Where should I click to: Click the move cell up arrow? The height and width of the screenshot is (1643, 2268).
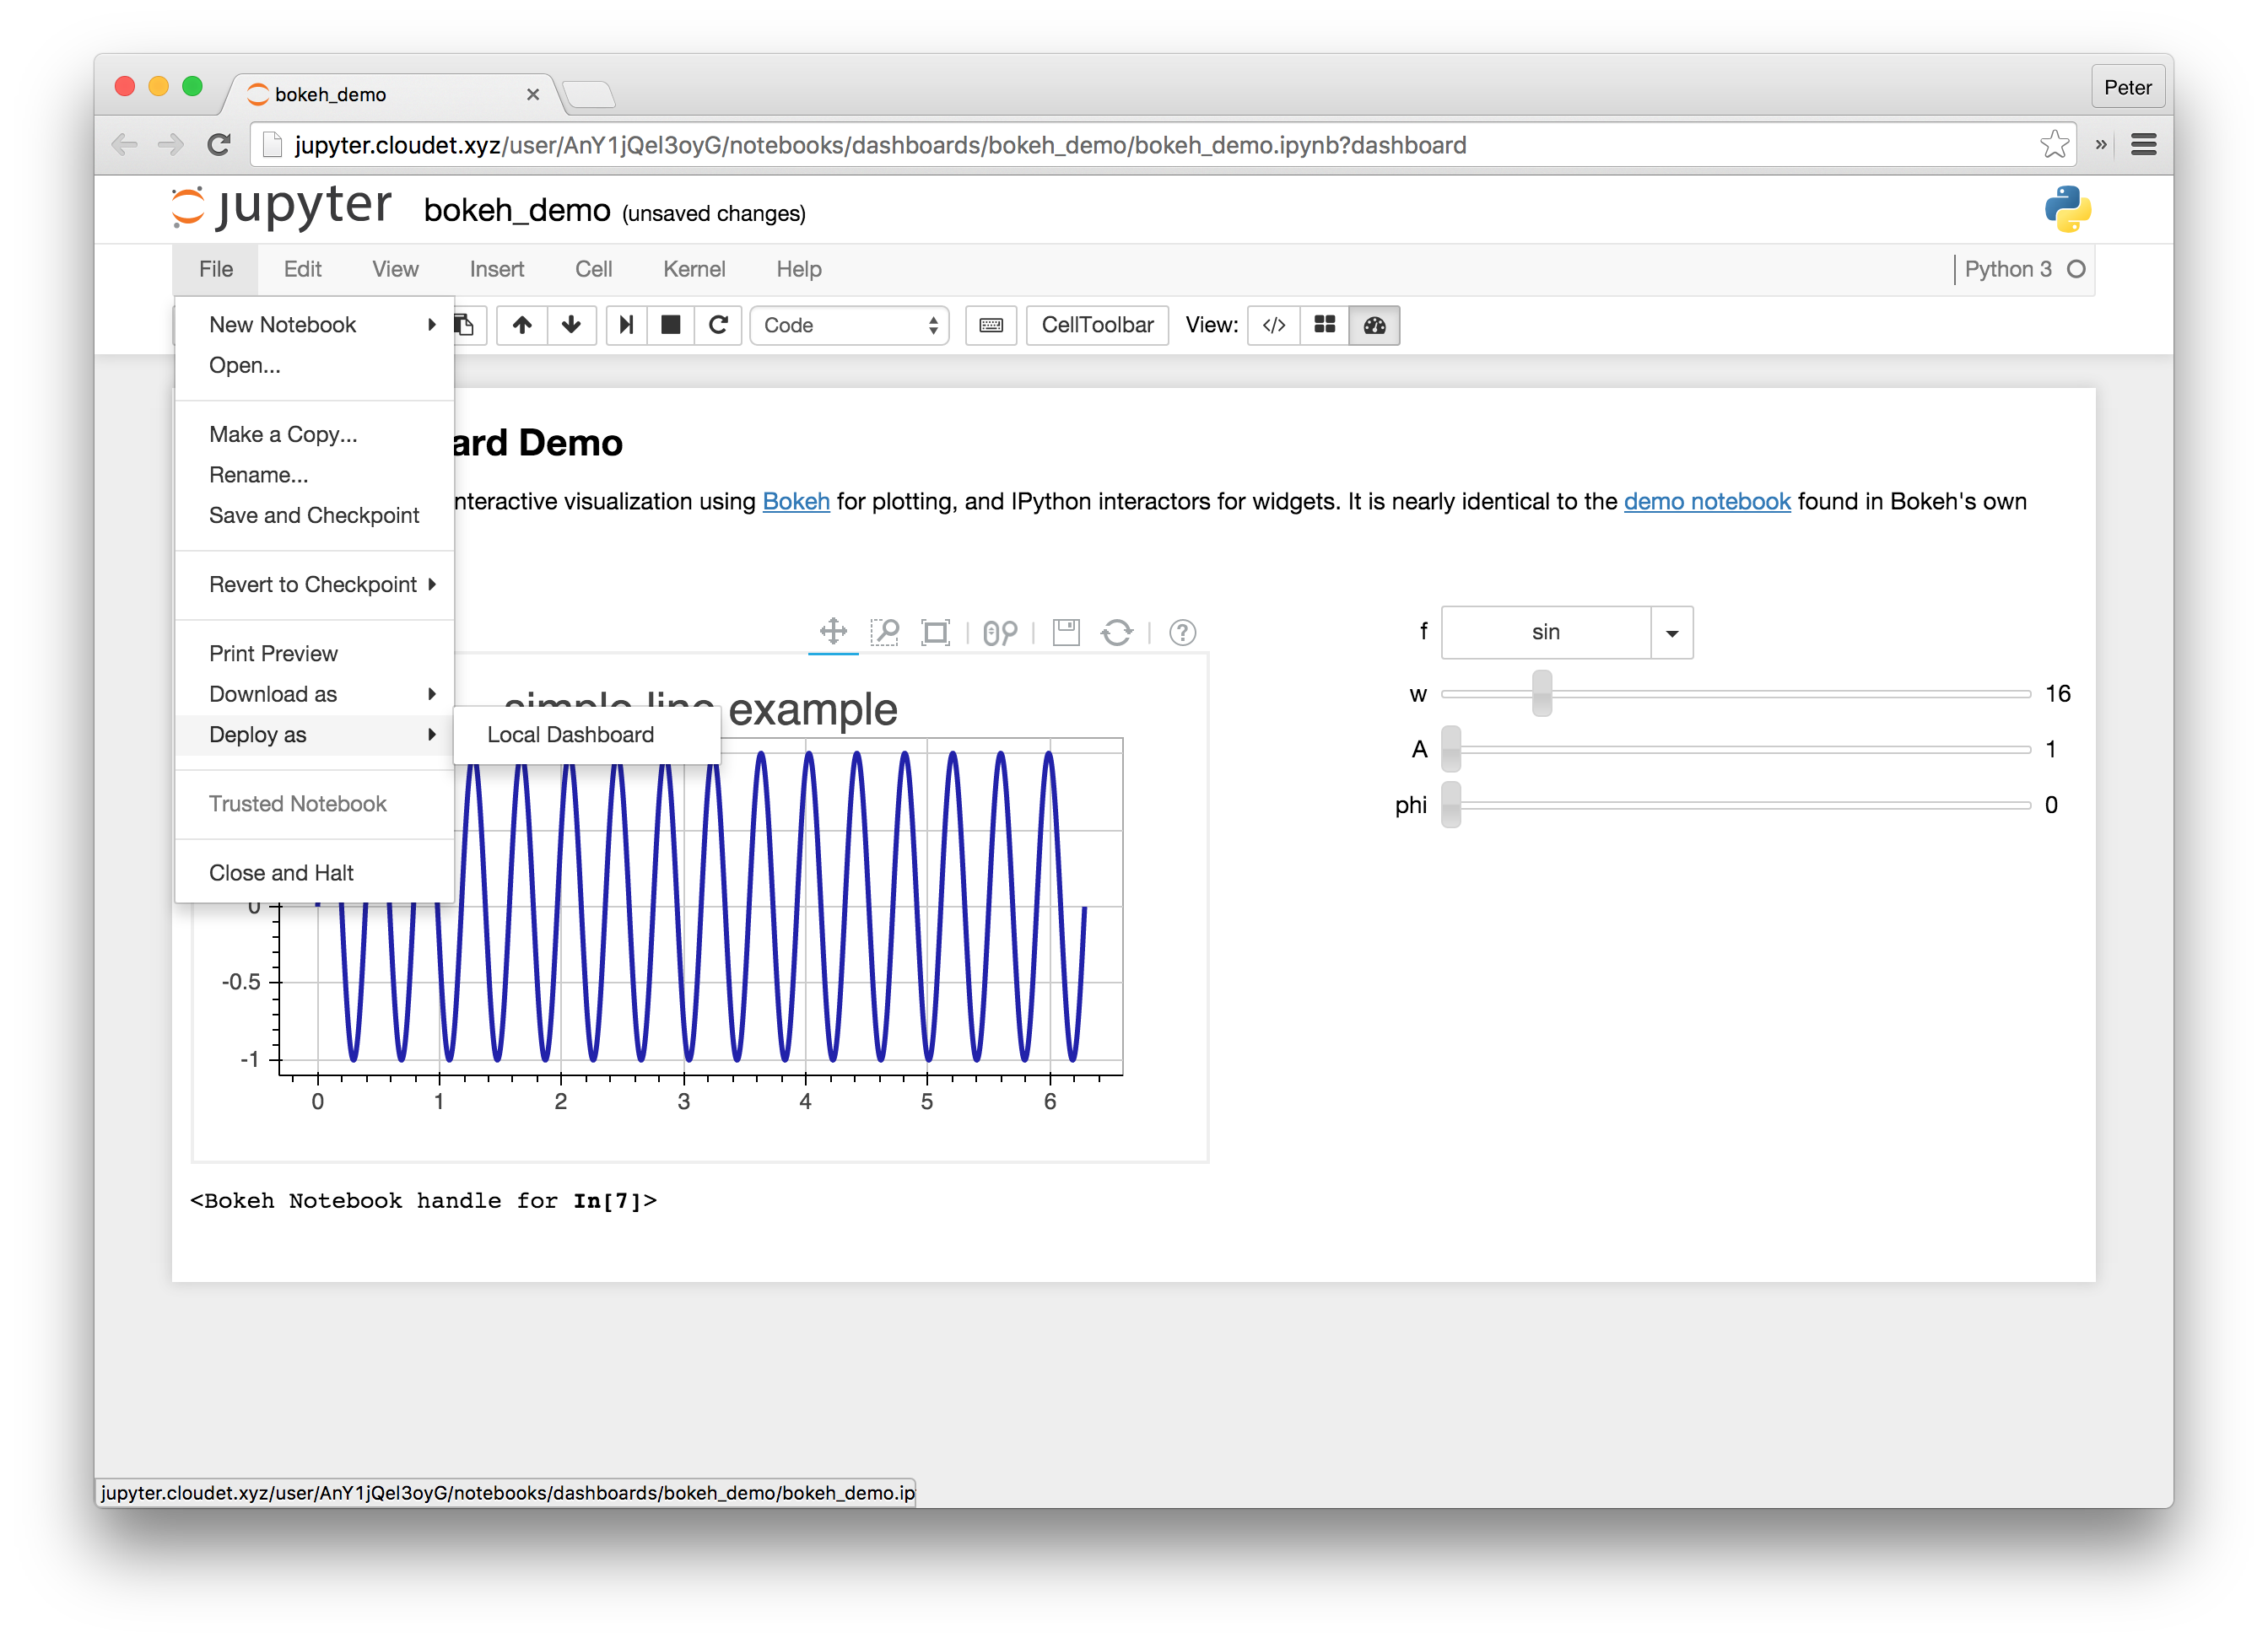[522, 325]
